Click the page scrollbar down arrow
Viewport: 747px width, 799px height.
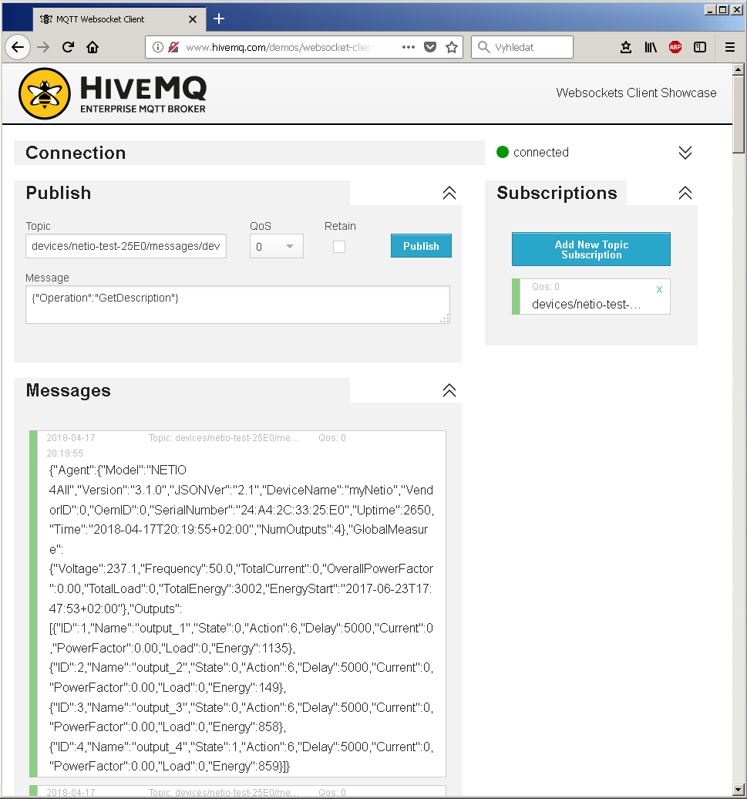[739, 791]
